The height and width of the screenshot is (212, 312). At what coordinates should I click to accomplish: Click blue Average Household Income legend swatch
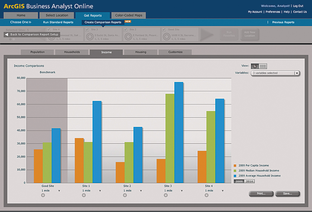point(235,176)
